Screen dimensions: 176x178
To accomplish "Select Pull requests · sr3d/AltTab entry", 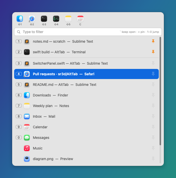I will pyautogui.click(x=86, y=74).
